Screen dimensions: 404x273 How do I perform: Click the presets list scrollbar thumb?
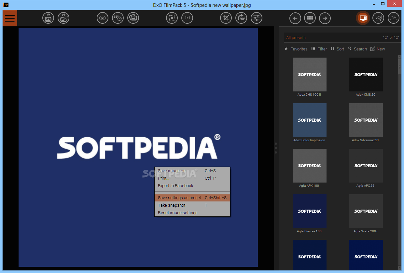(x=399, y=67)
